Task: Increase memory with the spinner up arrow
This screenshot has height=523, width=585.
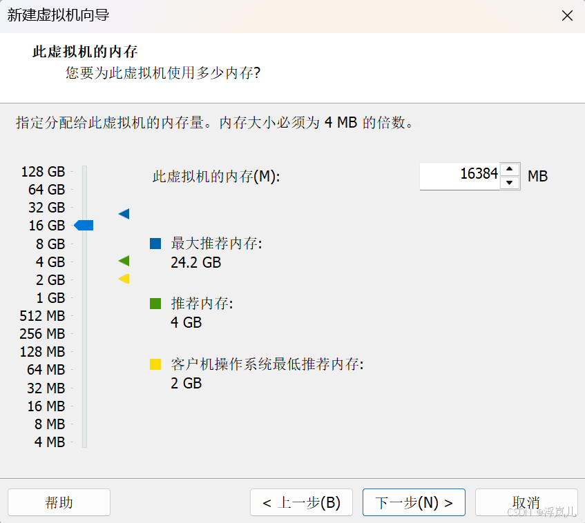Action: click(510, 169)
